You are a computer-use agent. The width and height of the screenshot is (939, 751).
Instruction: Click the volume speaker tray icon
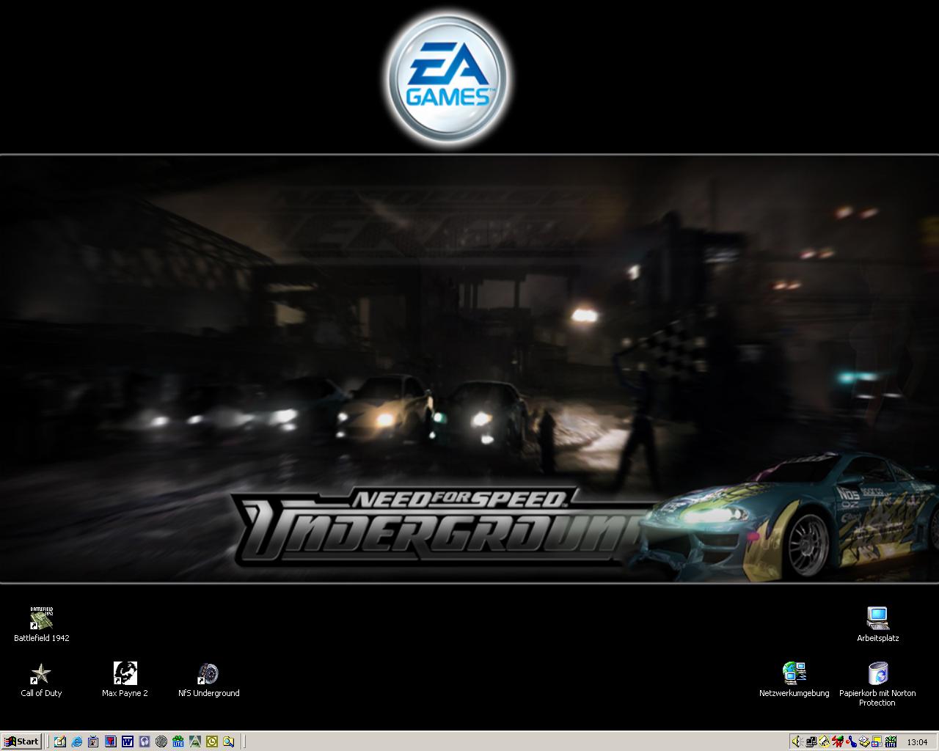point(797,741)
